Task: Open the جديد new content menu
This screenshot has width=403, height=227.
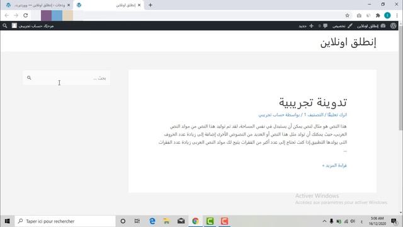Action: (306, 26)
